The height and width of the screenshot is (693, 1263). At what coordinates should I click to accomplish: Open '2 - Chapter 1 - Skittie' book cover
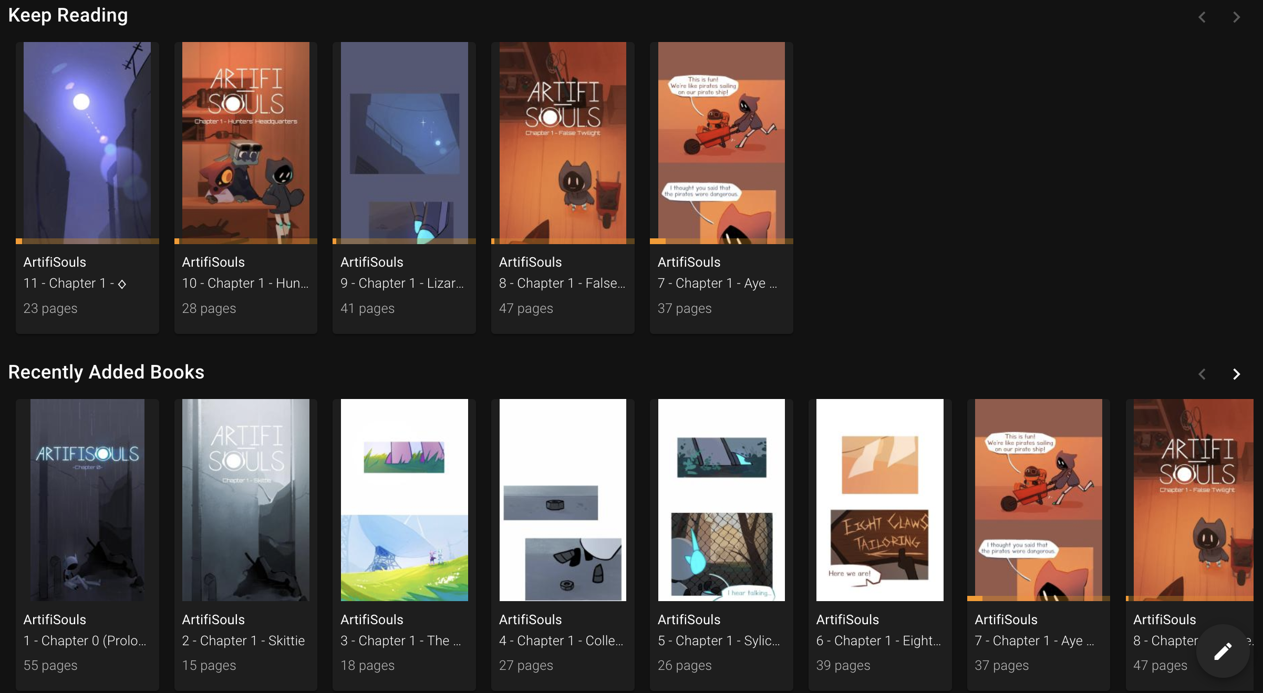pyautogui.click(x=246, y=500)
